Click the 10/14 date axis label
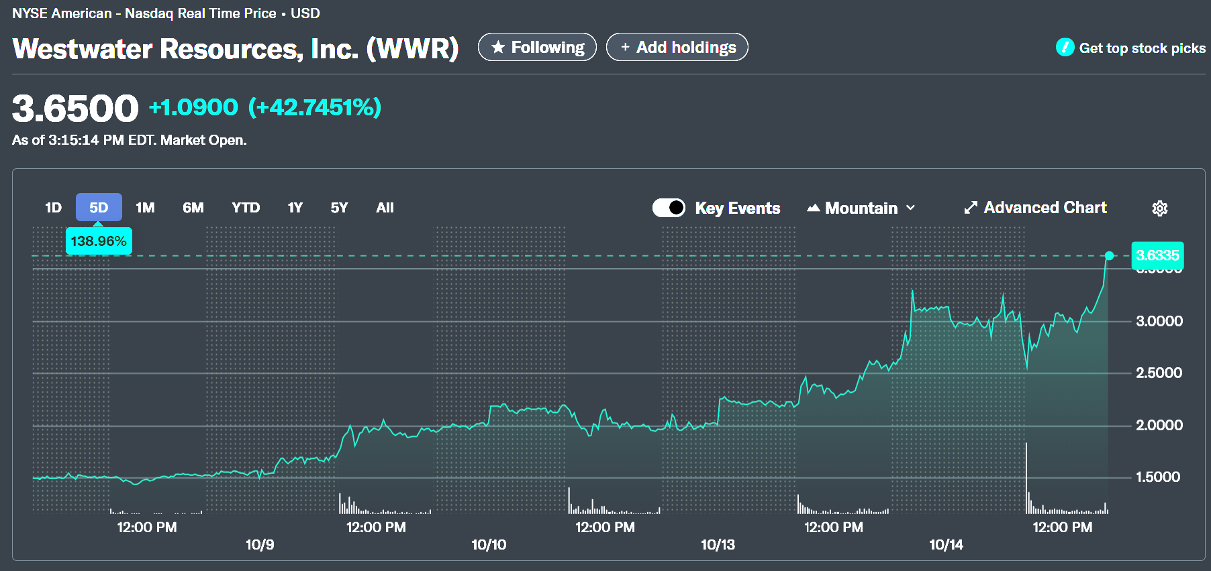 [x=946, y=544]
